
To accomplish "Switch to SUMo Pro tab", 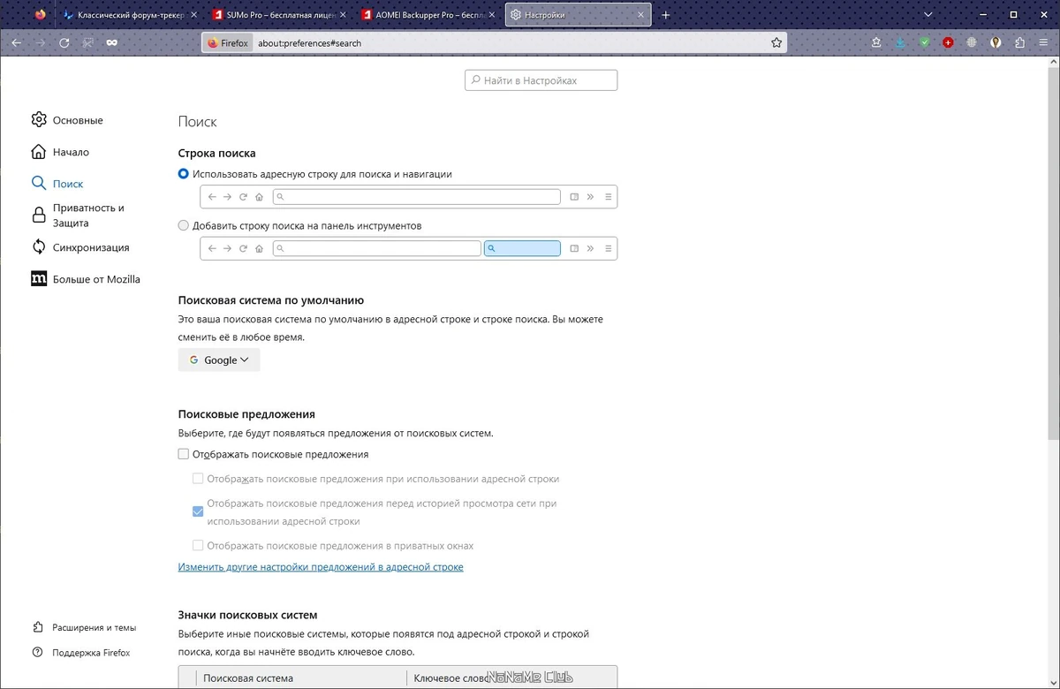I will click(281, 15).
